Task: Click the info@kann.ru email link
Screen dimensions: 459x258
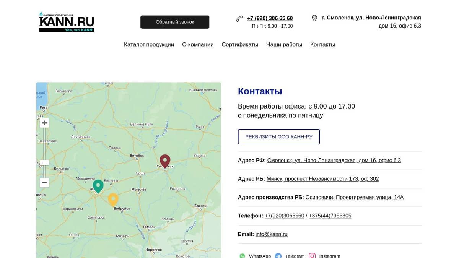Action: coord(272,234)
